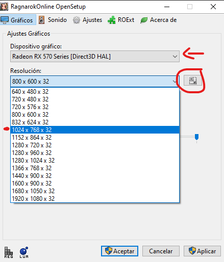This screenshot has width=224, height=262.
Task: Click the REG registry icon
Action: [9, 252]
